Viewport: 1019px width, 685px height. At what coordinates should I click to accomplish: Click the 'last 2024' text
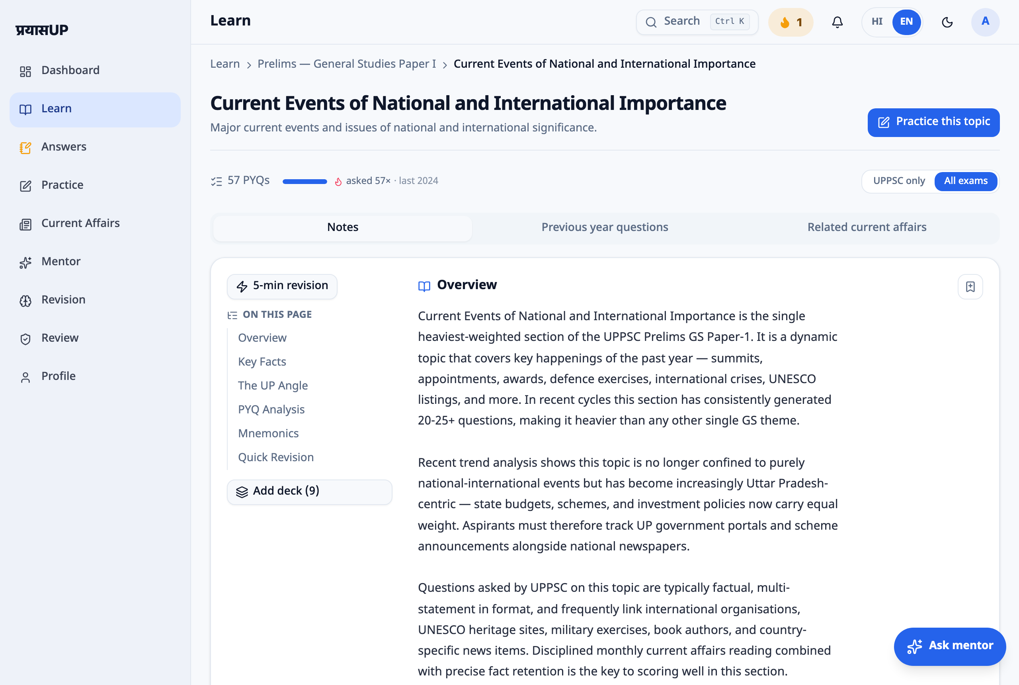tap(418, 181)
